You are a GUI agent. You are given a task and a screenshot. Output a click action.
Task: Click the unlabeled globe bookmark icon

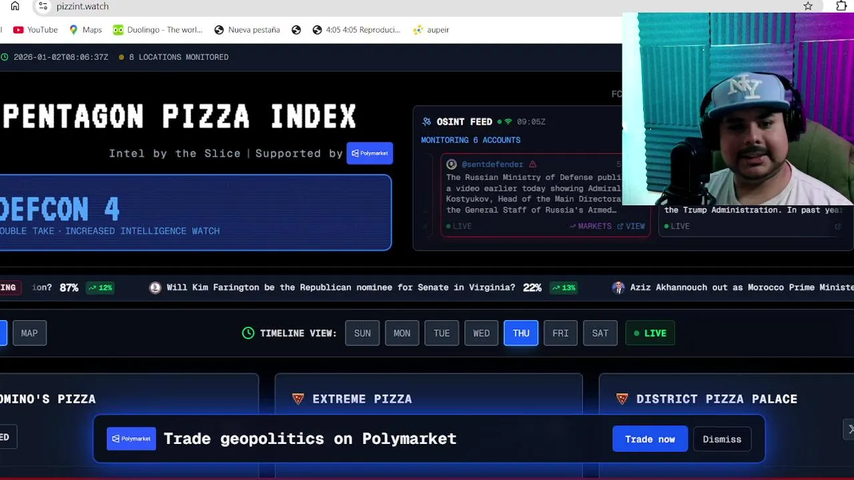click(296, 30)
